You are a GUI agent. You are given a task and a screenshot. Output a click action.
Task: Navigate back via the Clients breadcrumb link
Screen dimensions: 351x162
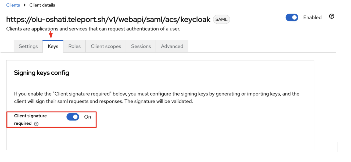(x=13, y=5)
